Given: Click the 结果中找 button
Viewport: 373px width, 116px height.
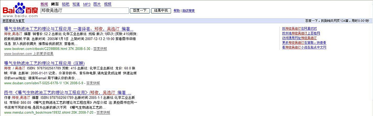Looking at the screenshot, I should pyautogui.click(x=161, y=11).
